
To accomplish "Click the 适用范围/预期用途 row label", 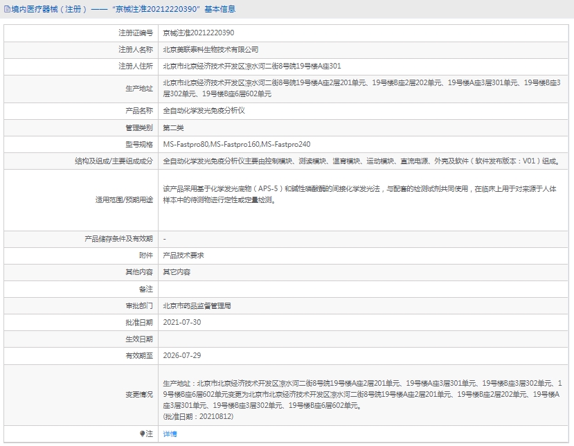I will (x=124, y=200).
